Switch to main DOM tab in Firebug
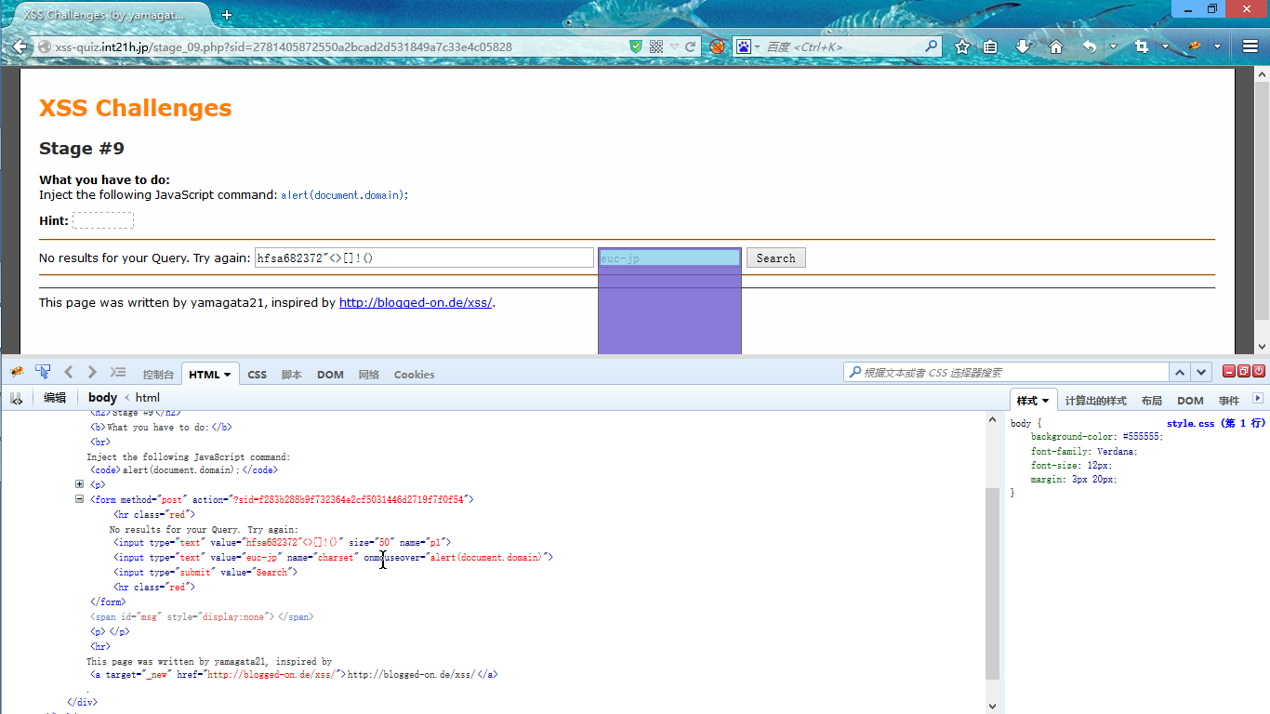The height and width of the screenshot is (714, 1270). [x=330, y=375]
